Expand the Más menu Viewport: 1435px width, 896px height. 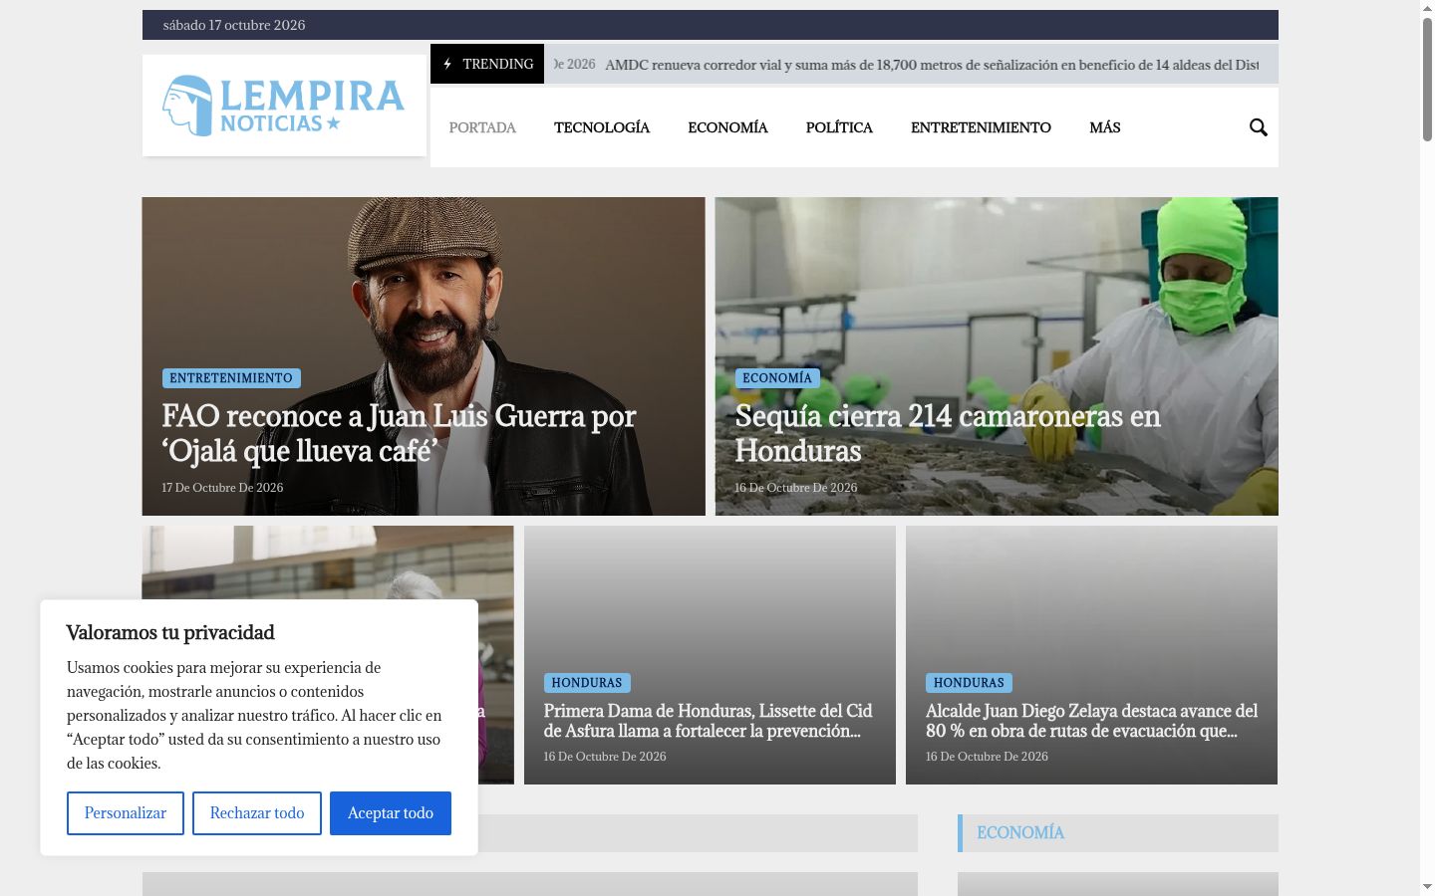click(1105, 127)
